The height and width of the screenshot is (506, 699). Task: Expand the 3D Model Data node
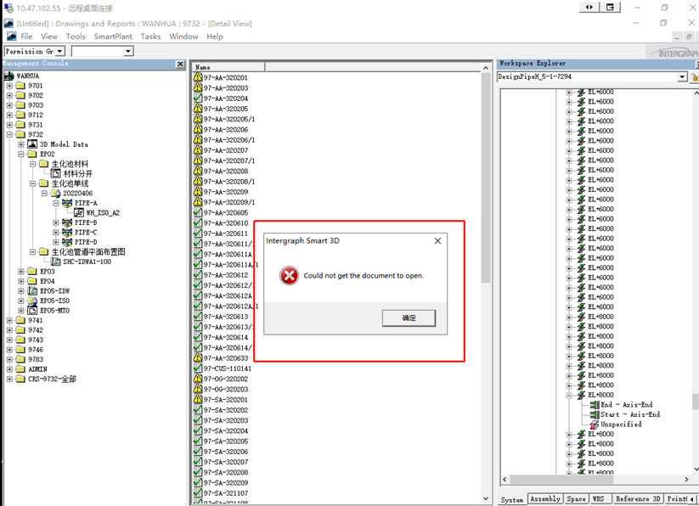(21, 144)
